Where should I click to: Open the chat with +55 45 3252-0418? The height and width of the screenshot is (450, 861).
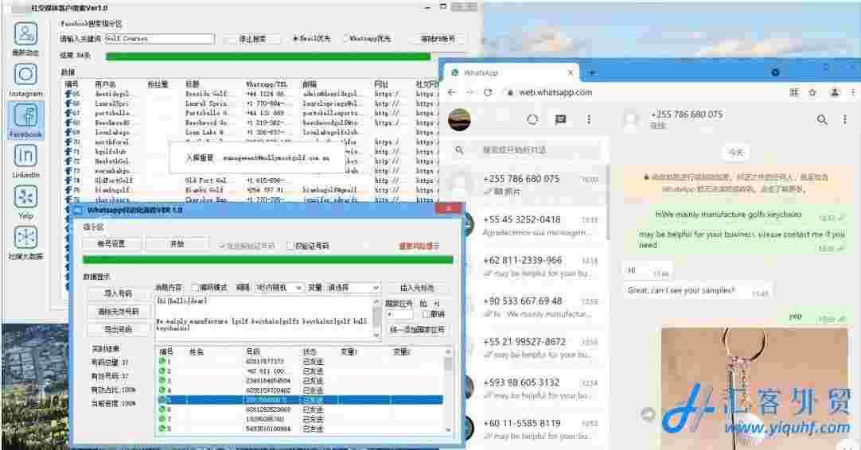point(525,226)
